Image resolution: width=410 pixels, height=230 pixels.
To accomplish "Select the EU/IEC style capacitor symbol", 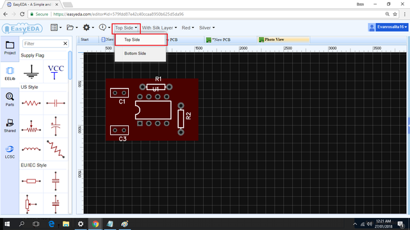I will coord(56,181).
